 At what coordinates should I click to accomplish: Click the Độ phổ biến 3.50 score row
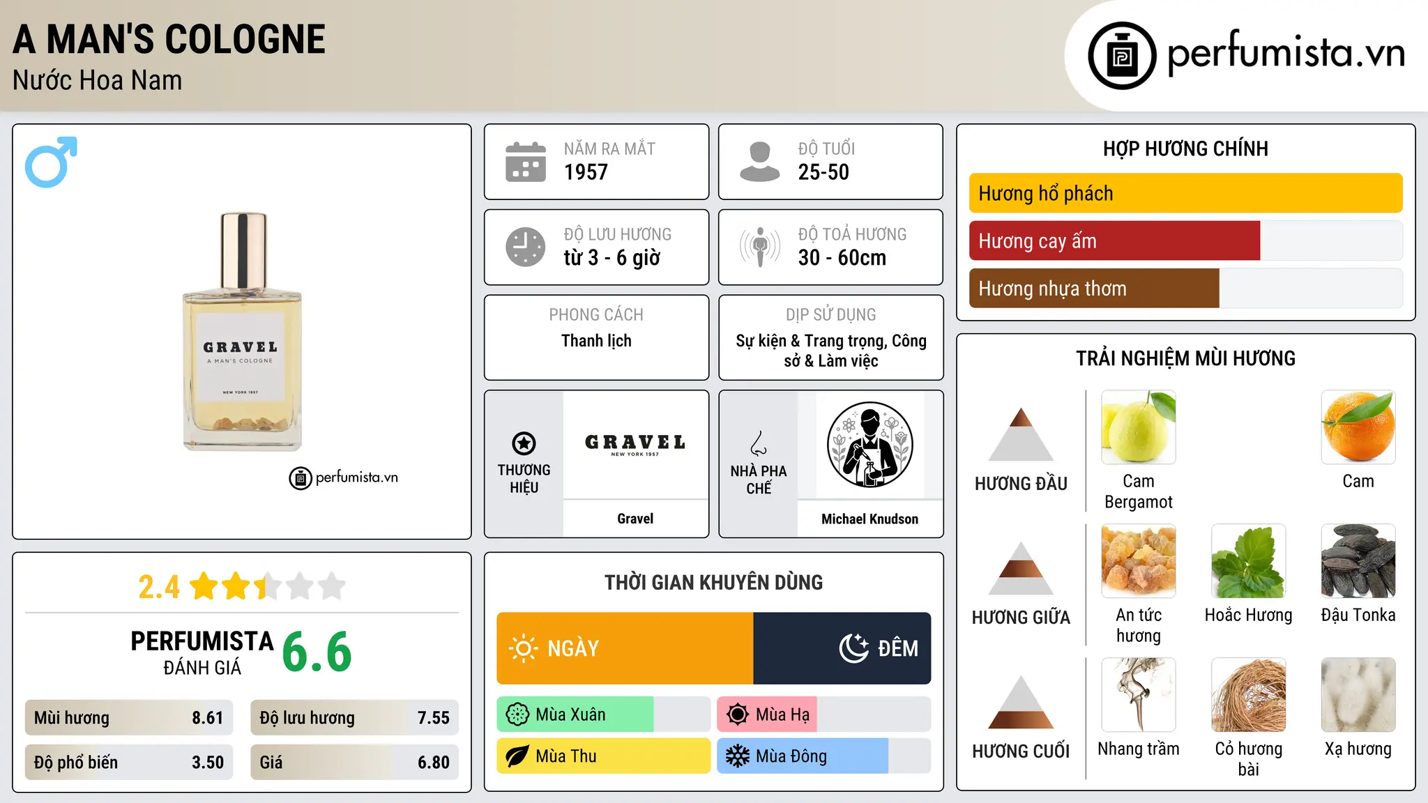pos(129,763)
